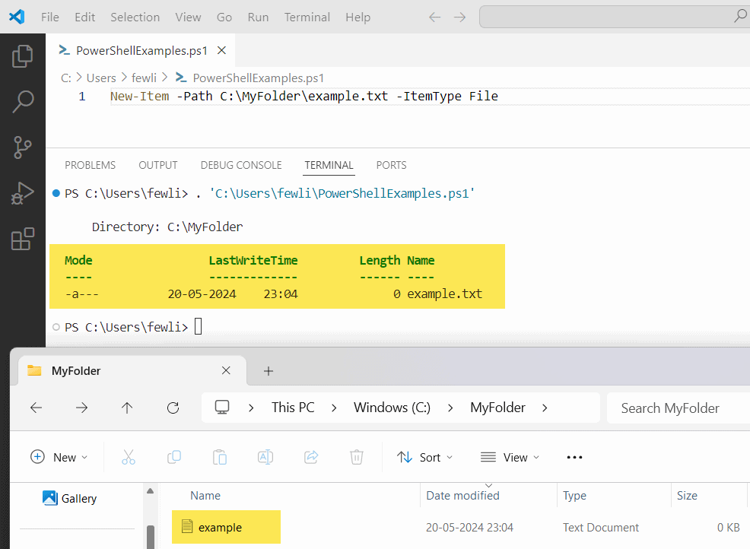This screenshot has height=549, width=750.
Task: Click the Rename icon in File Explorer toolbar
Action: tap(265, 457)
